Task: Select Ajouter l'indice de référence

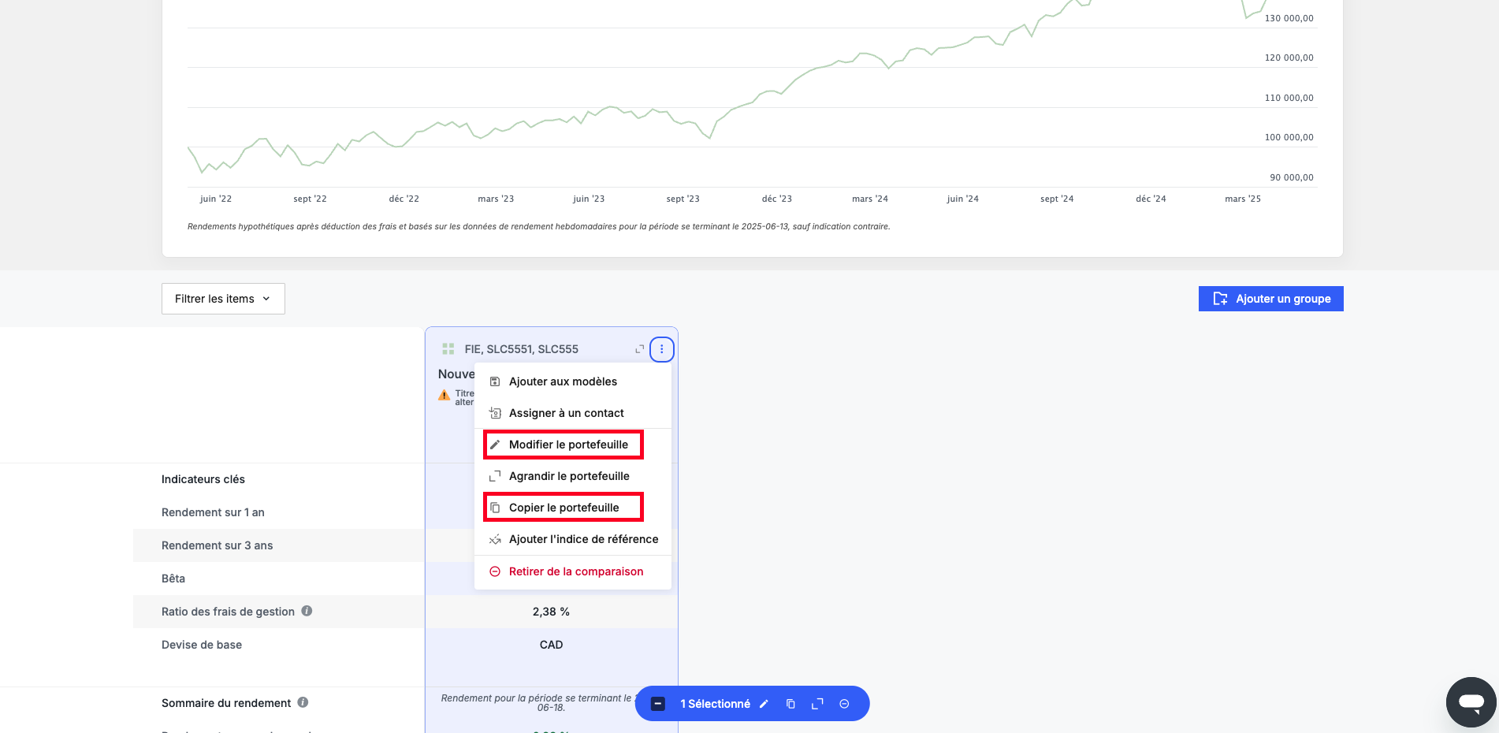Action: point(573,539)
